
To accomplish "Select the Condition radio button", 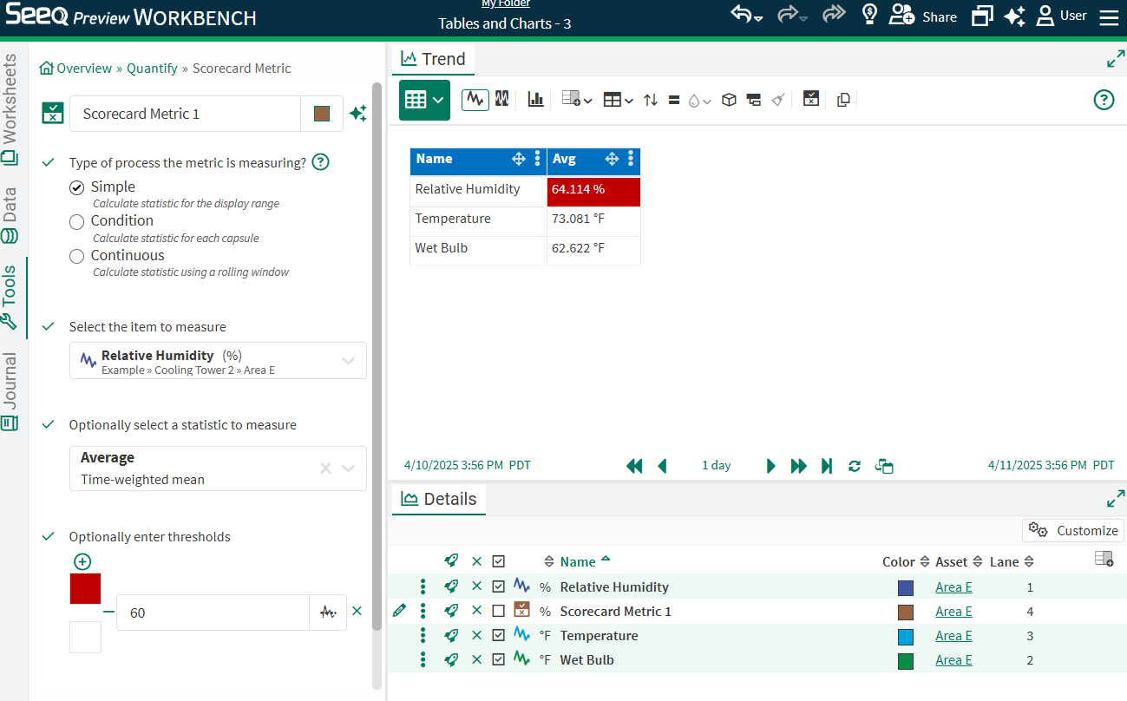I will [77, 221].
